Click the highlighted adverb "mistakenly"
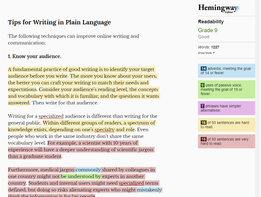Image resolution: width=261 pixels, height=197 pixels. (149, 190)
